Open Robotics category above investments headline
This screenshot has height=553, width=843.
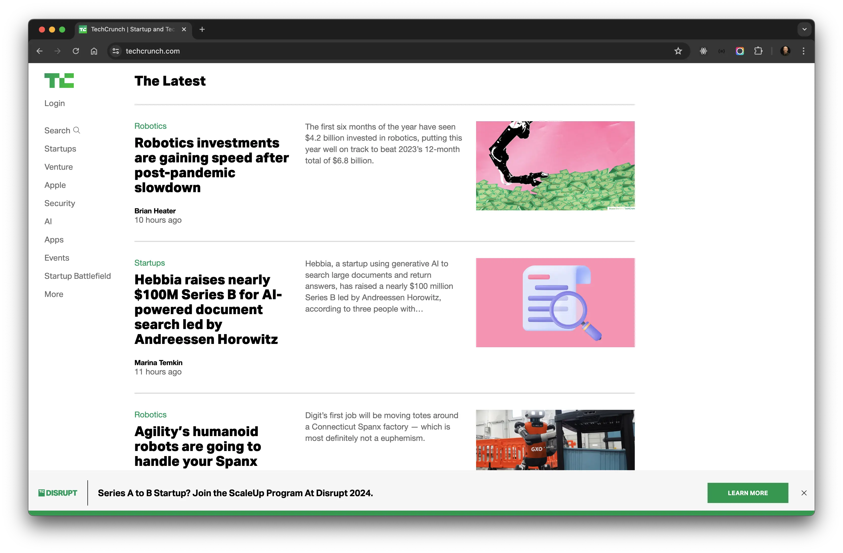click(150, 126)
